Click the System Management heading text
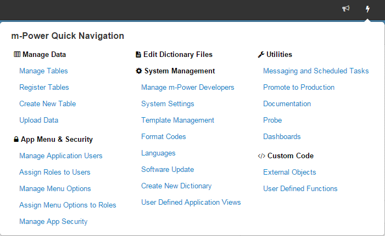 pyautogui.click(x=180, y=71)
